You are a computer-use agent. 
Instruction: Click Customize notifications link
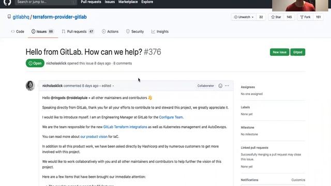(298, 180)
